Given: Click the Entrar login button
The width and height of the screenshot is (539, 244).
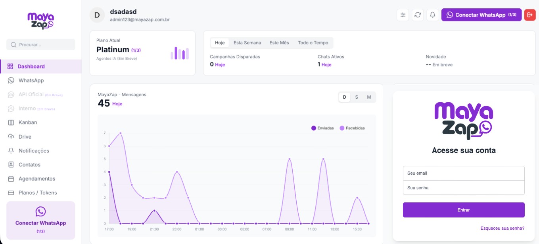Looking at the screenshot, I should click(x=463, y=210).
